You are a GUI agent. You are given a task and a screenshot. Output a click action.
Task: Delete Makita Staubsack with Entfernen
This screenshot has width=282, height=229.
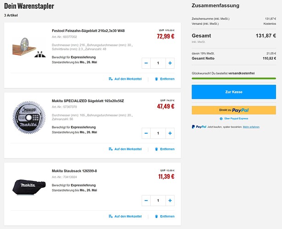(164, 217)
